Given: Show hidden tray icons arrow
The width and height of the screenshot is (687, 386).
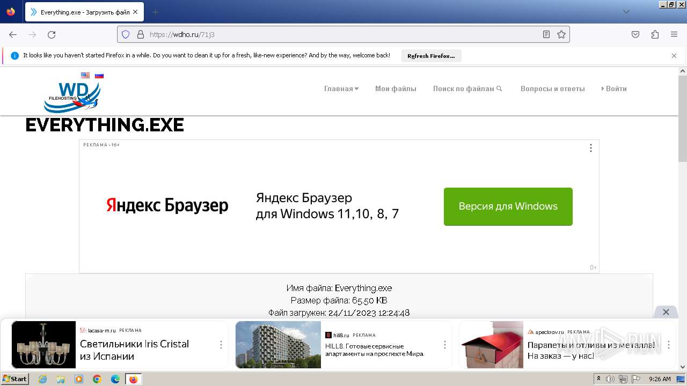Looking at the screenshot, I should pos(598,379).
